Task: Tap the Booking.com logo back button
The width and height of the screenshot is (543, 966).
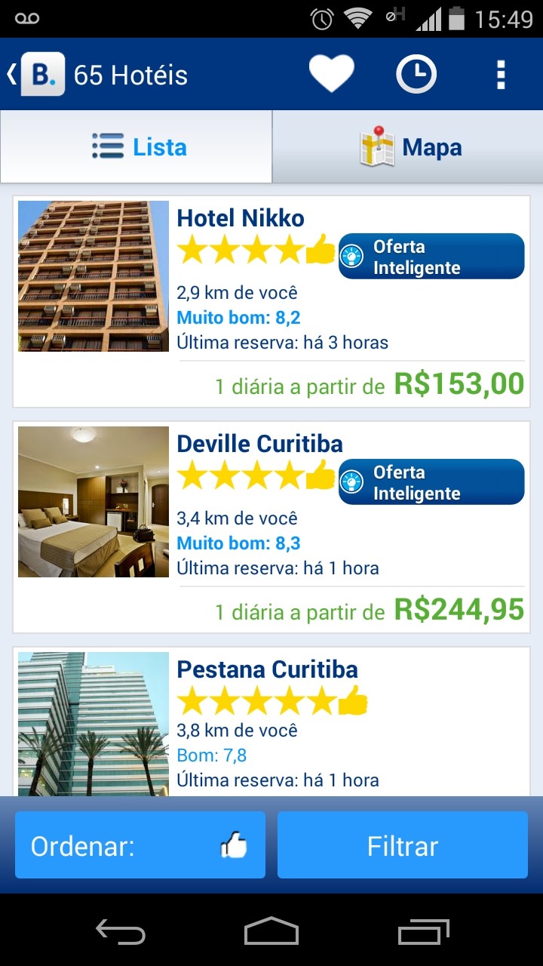Action: pyautogui.click(x=38, y=75)
